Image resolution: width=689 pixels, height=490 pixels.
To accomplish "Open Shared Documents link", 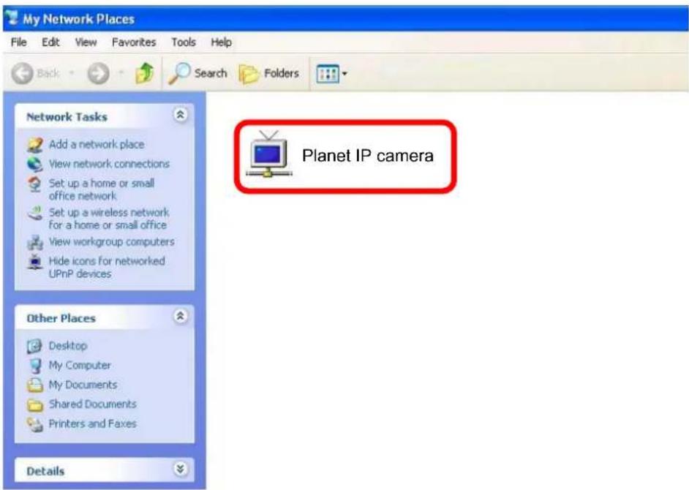I will point(93,404).
